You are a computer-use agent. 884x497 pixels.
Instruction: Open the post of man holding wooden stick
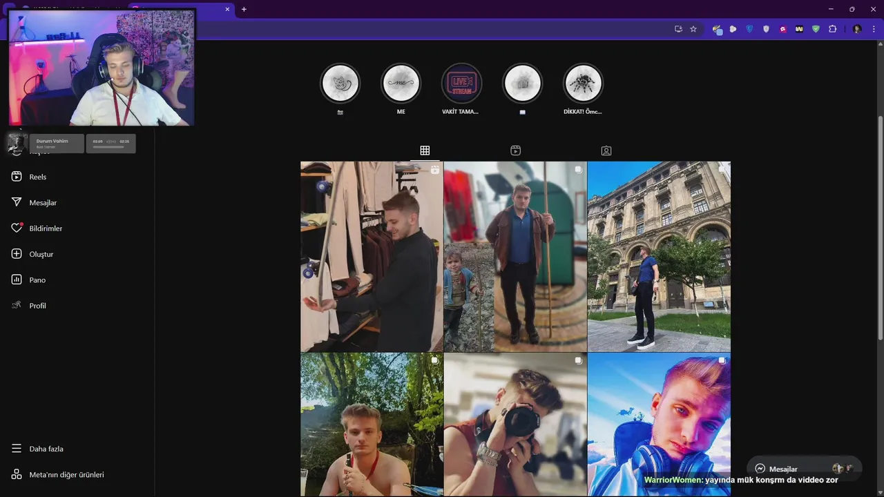pyautogui.click(x=515, y=257)
